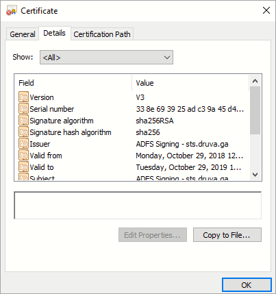Click the Field column header

tap(73, 83)
